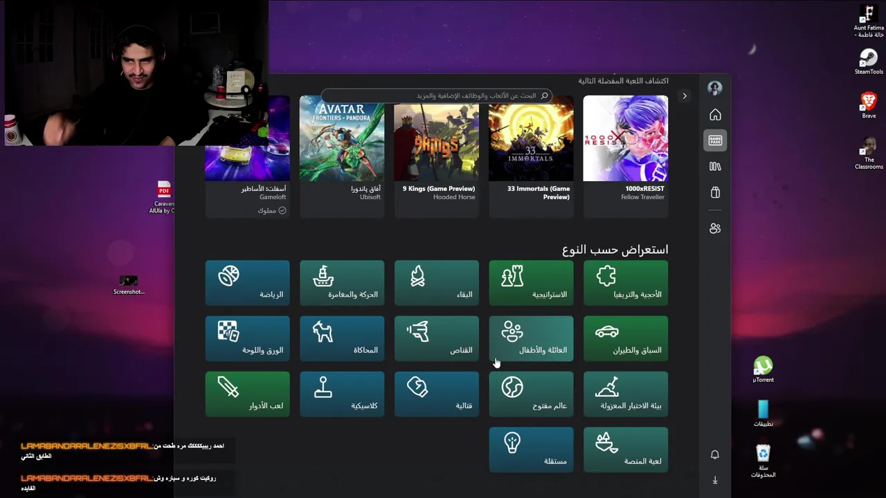Click the search magnifier icon
886x498 pixels.
[544, 96]
